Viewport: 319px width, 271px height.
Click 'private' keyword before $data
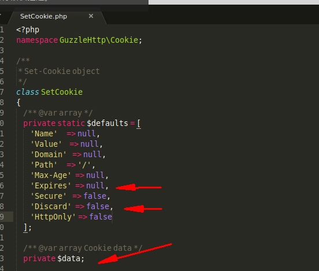pyautogui.click(x=39, y=259)
